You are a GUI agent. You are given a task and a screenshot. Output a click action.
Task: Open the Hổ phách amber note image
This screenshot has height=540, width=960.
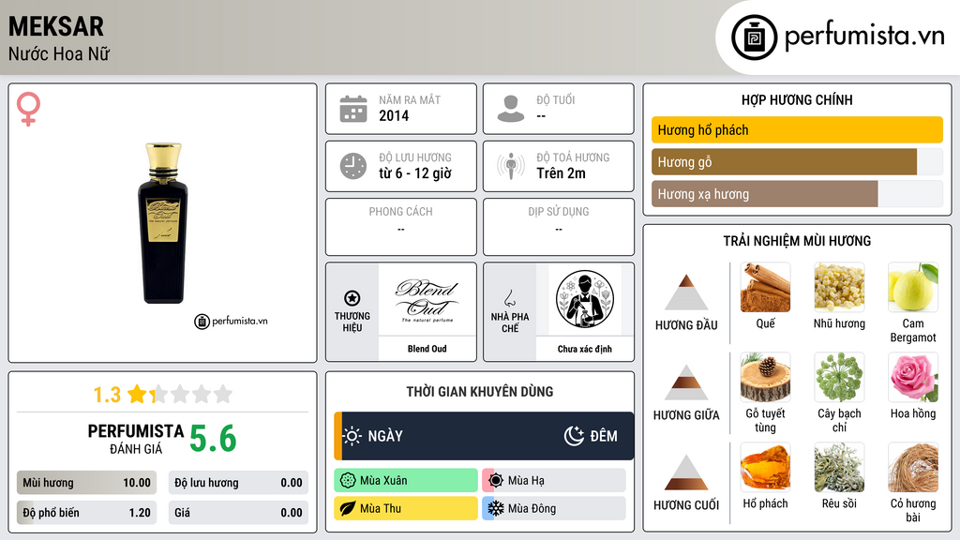pos(765,468)
